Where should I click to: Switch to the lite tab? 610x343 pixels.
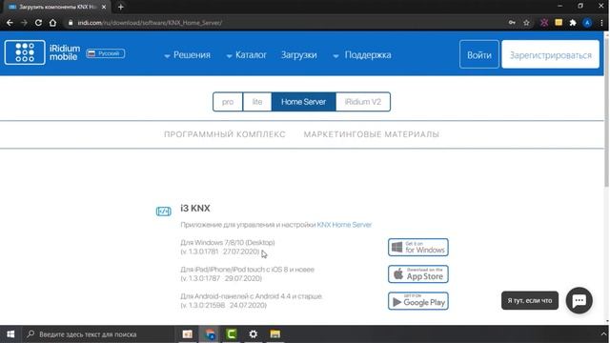pos(257,102)
